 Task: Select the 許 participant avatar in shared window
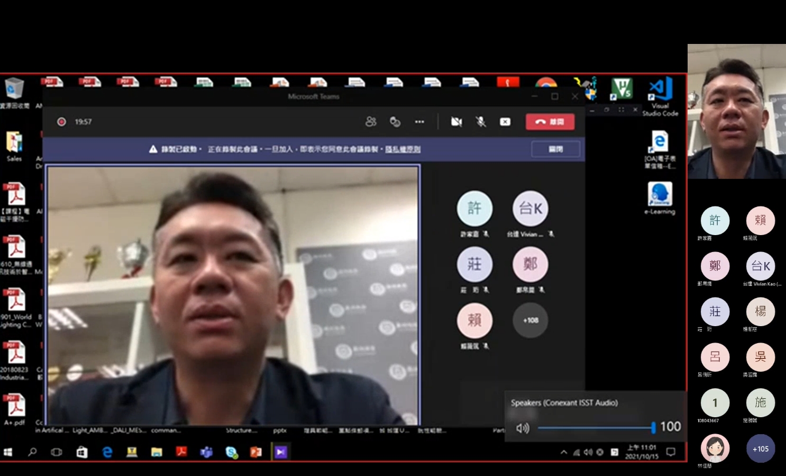474,208
